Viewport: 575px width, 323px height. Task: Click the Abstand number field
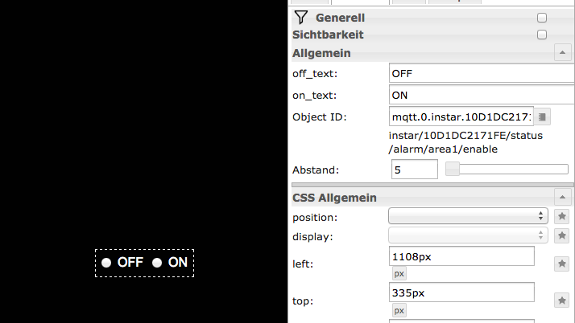[415, 170]
